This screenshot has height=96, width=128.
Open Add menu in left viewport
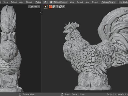[21, 2]
